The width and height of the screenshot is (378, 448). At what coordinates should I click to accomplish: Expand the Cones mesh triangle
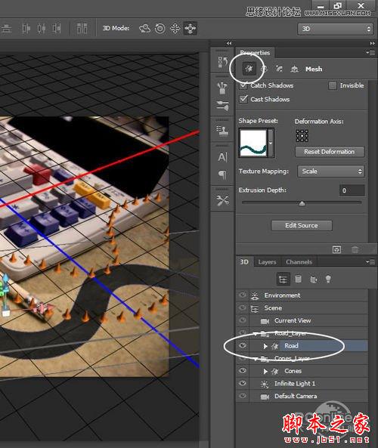pos(265,371)
